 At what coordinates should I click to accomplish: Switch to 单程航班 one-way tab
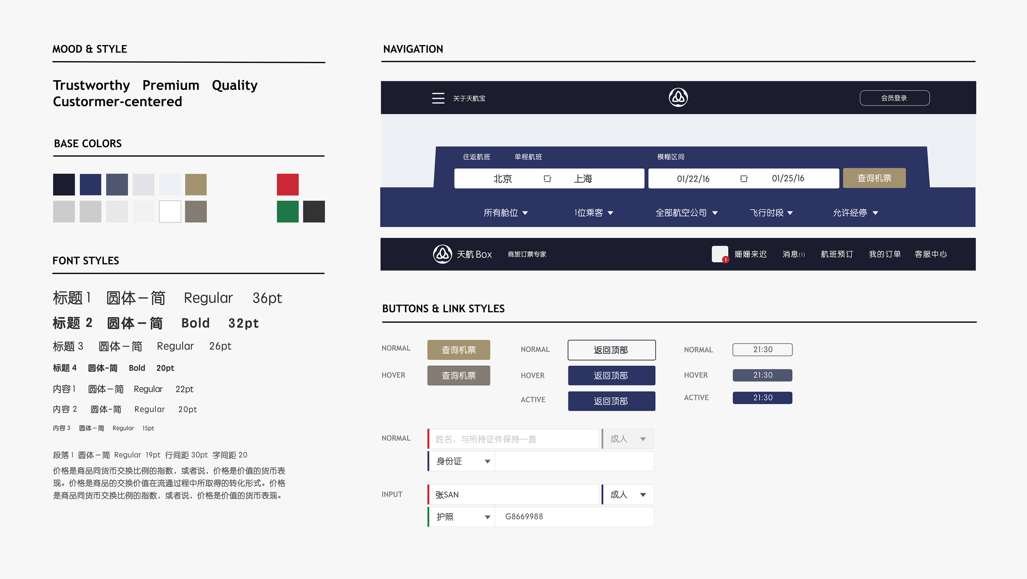(528, 157)
